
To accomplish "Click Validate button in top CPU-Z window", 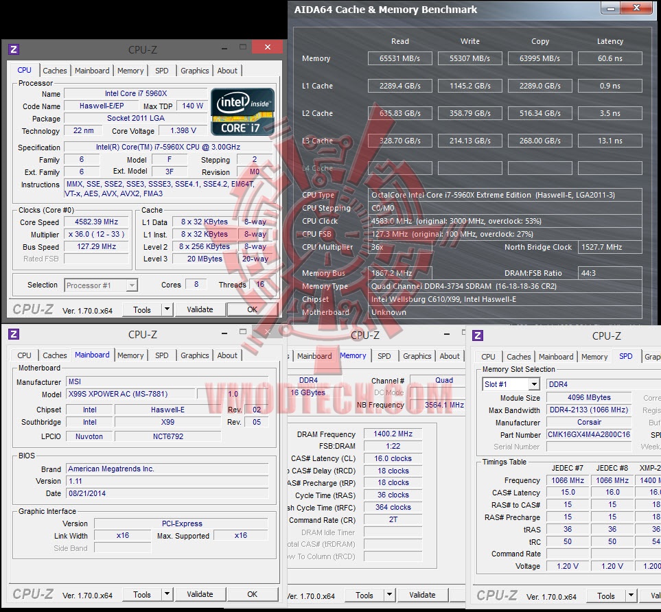I will [x=200, y=309].
